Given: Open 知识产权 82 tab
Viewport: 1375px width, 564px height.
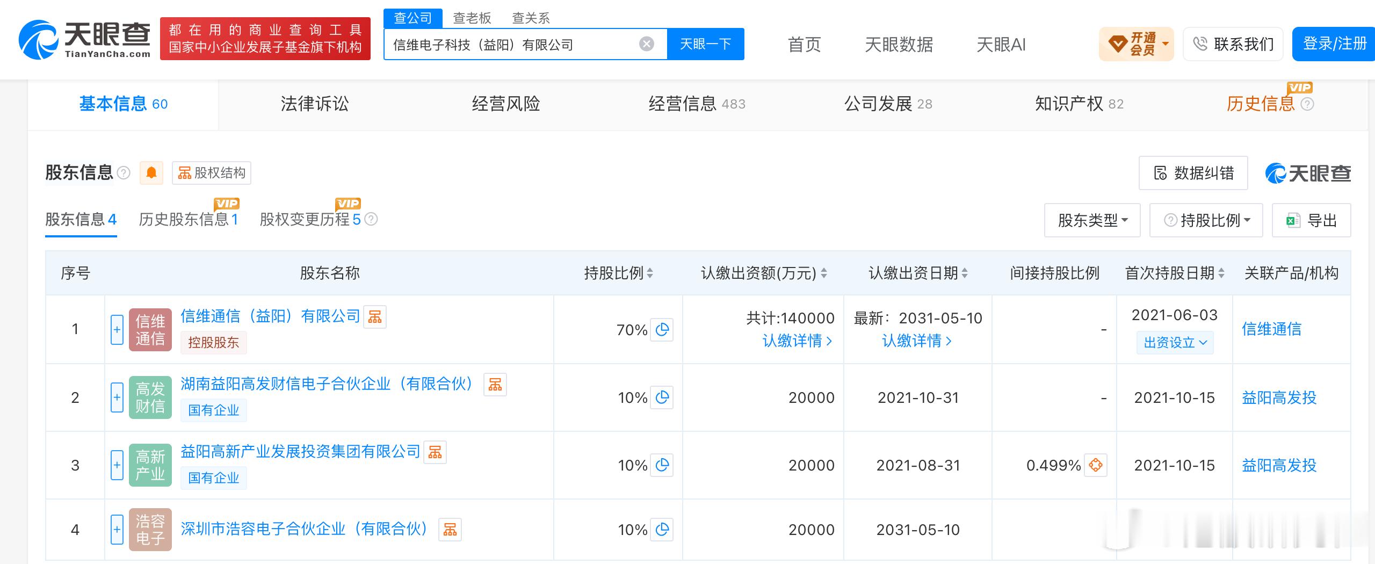Looking at the screenshot, I should pos(1080,104).
